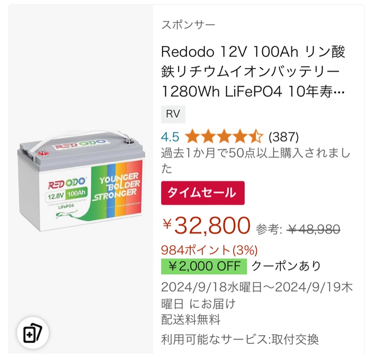Click the delivery date range text
This screenshot has width=373, height=354.
[257, 295]
